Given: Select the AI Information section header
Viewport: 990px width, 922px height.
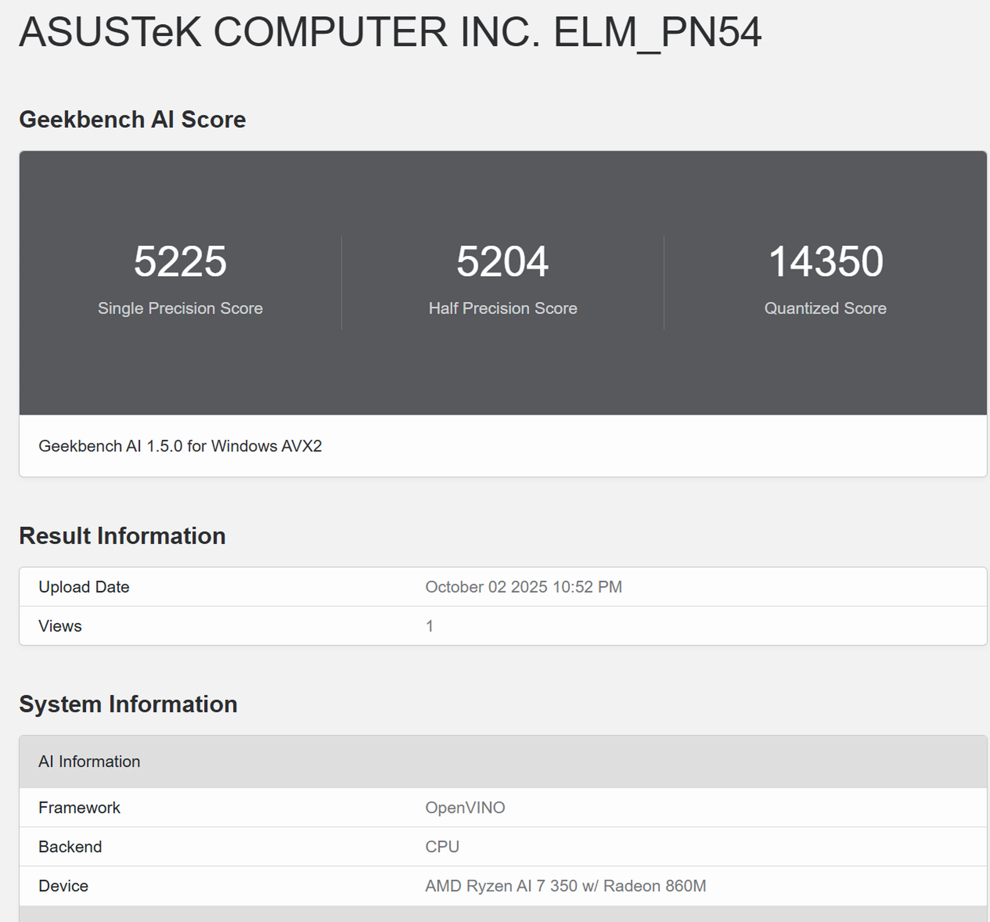Looking at the screenshot, I should point(89,761).
